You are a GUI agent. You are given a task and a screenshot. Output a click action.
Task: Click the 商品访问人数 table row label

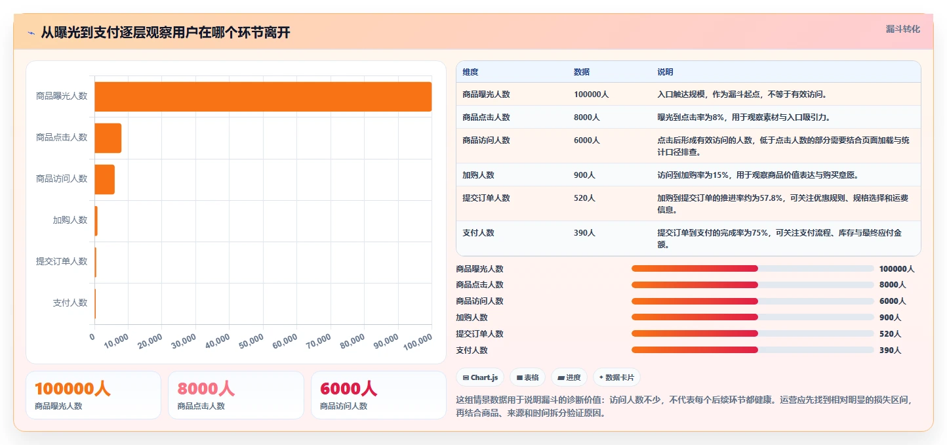486,140
